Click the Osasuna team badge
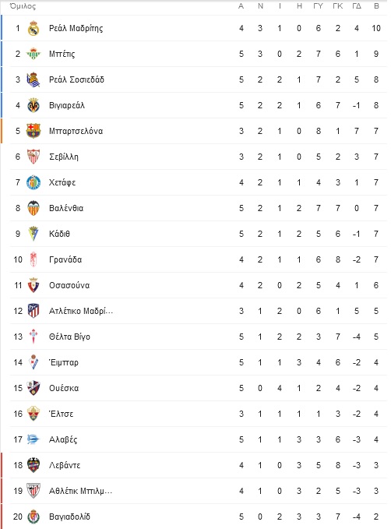The image size is (391, 529). point(33,285)
